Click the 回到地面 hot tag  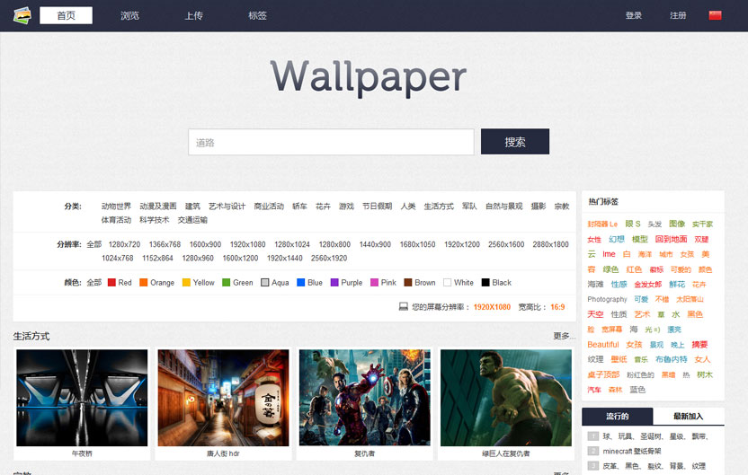click(671, 239)
